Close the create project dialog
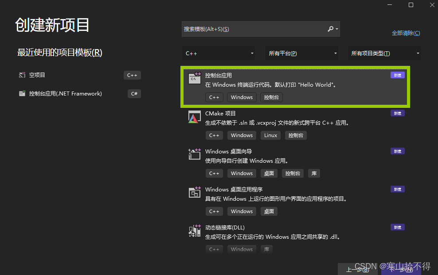 pyautogui.click(x=432, y=5)
